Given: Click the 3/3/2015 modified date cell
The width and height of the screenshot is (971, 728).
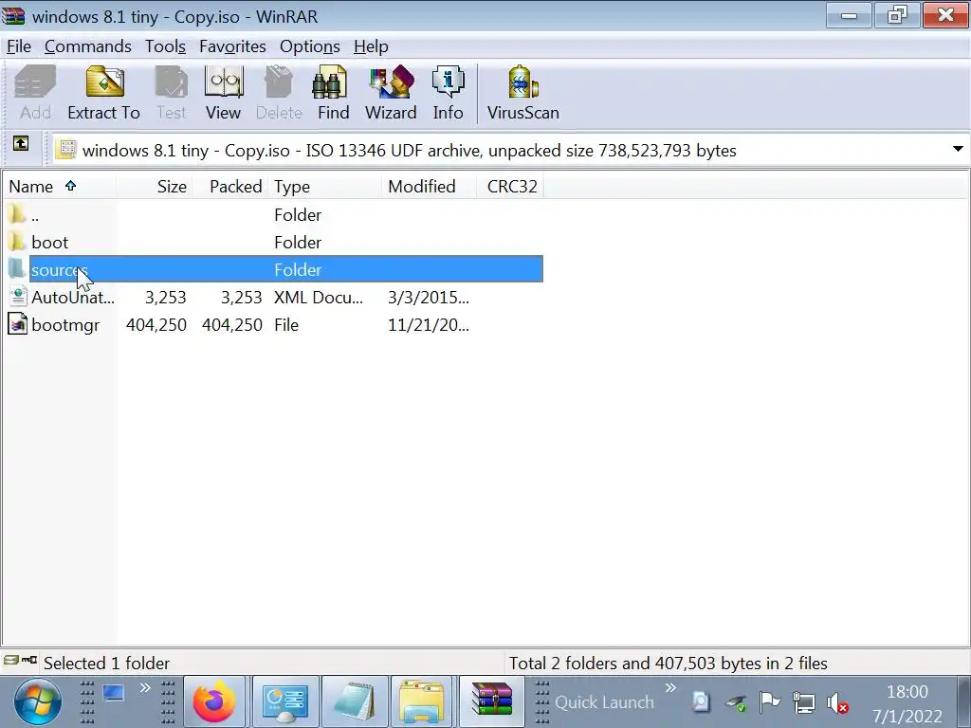Looking at the screenshot, I should [429, 297].
